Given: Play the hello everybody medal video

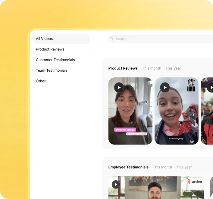Looking at the screenshot, I should pyautogui.click(x=165, y=87).
